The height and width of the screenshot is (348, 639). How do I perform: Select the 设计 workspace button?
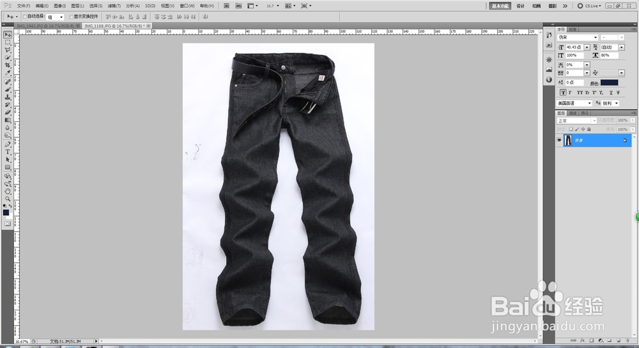[520, 6]
